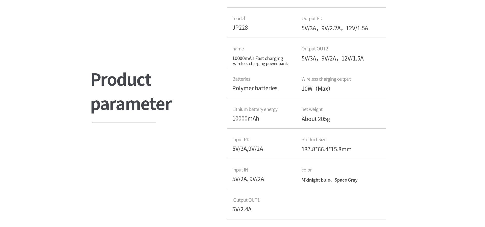Click the 5V/2.4A output value

(x=242, y=209)
